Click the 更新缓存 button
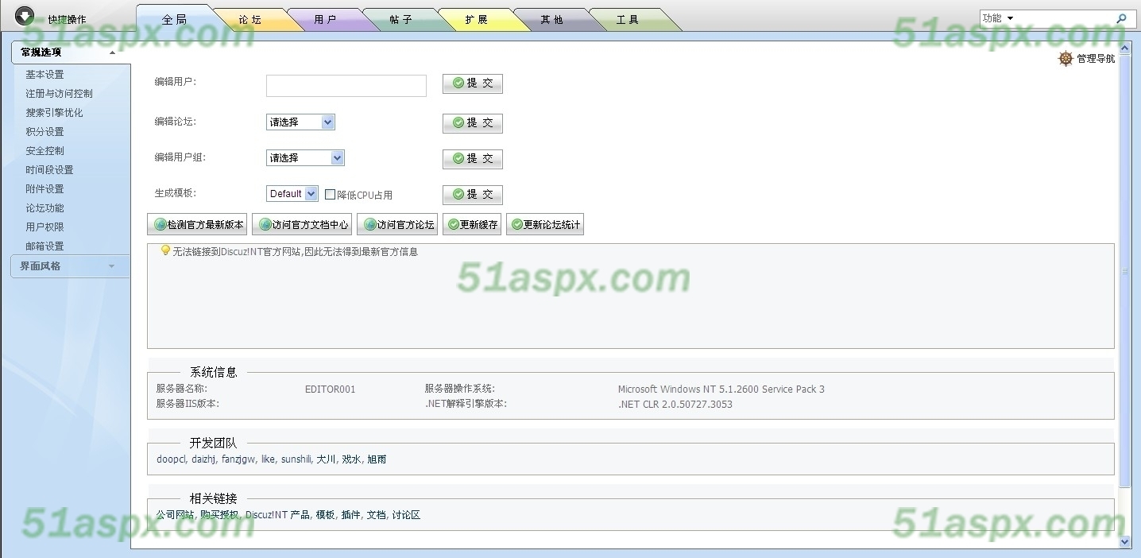This screenshot has height=558, width=1141. [472, 225]
